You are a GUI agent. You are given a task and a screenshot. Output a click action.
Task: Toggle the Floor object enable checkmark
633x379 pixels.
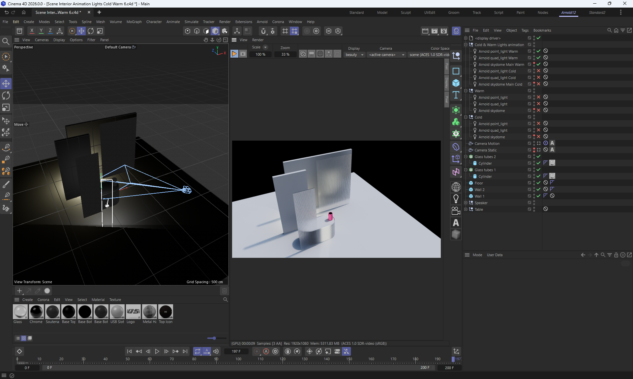coord(538,183)
